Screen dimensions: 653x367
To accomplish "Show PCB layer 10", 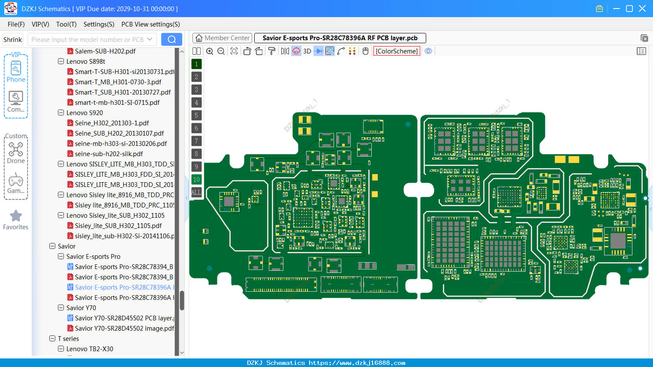I will (x=196, y=180).
